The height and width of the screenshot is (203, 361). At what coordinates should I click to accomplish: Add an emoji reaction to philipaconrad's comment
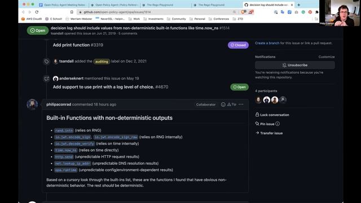[223, 104]
